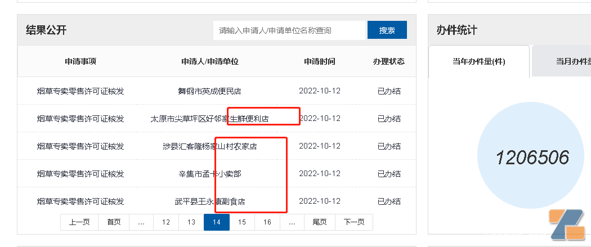591x247 pixels.
Task: Click the applicant name search input field
Action: tap(289, 30)
